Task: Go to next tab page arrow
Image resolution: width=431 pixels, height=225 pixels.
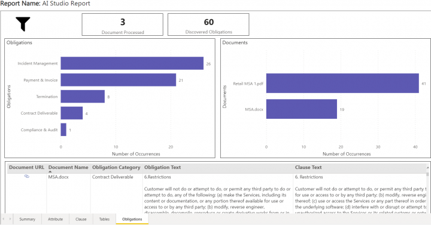Action: pos(10,218)
